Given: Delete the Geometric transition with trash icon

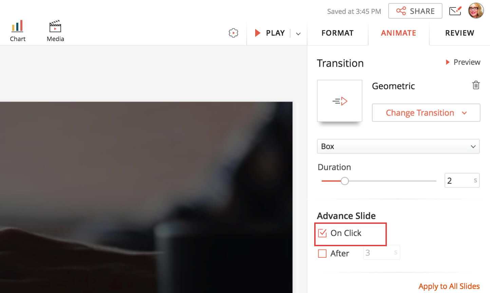Looking at the screenshot, I should pyautogui.click(x=476, y=85).
